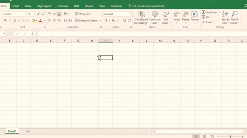Center text horizontally
The height and width of the screenshot is (138, 247).
(x=54, y=20)
